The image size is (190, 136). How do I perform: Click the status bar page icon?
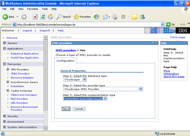coord(3,134)
